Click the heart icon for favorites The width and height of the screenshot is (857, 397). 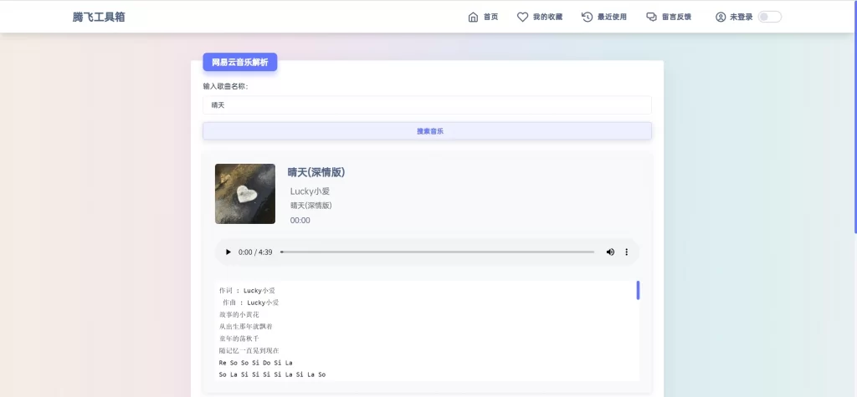tap(522, 17)
